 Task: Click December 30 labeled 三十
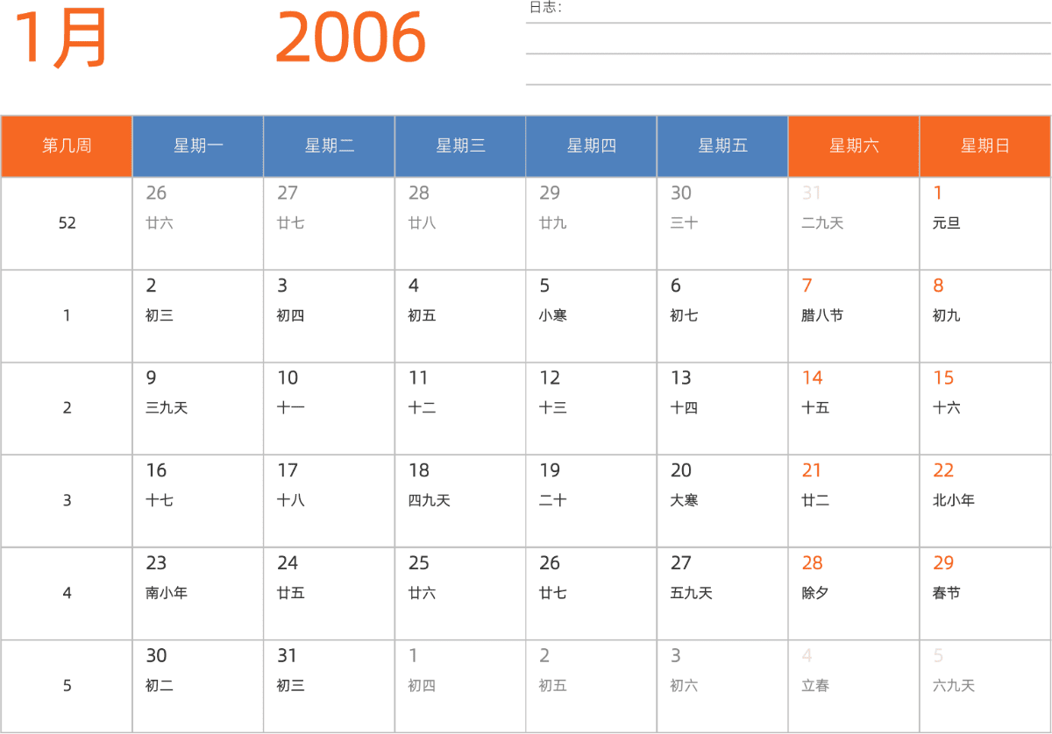pos(722,223)
